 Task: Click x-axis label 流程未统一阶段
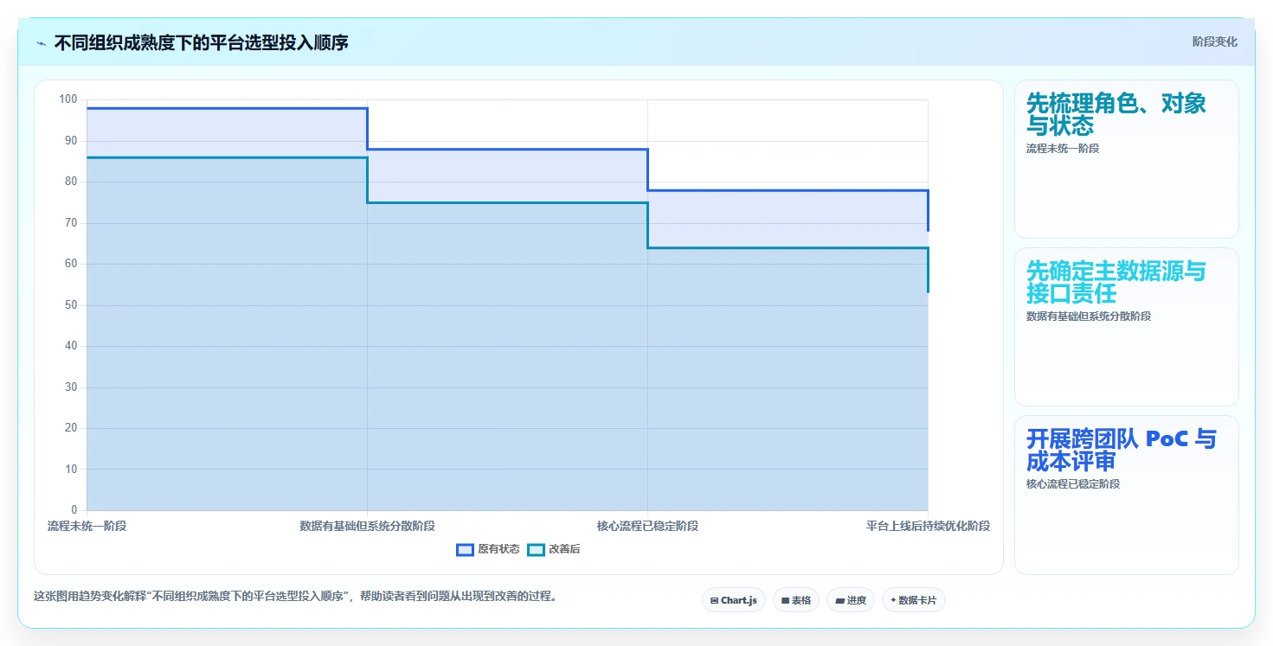click(87, 526)
